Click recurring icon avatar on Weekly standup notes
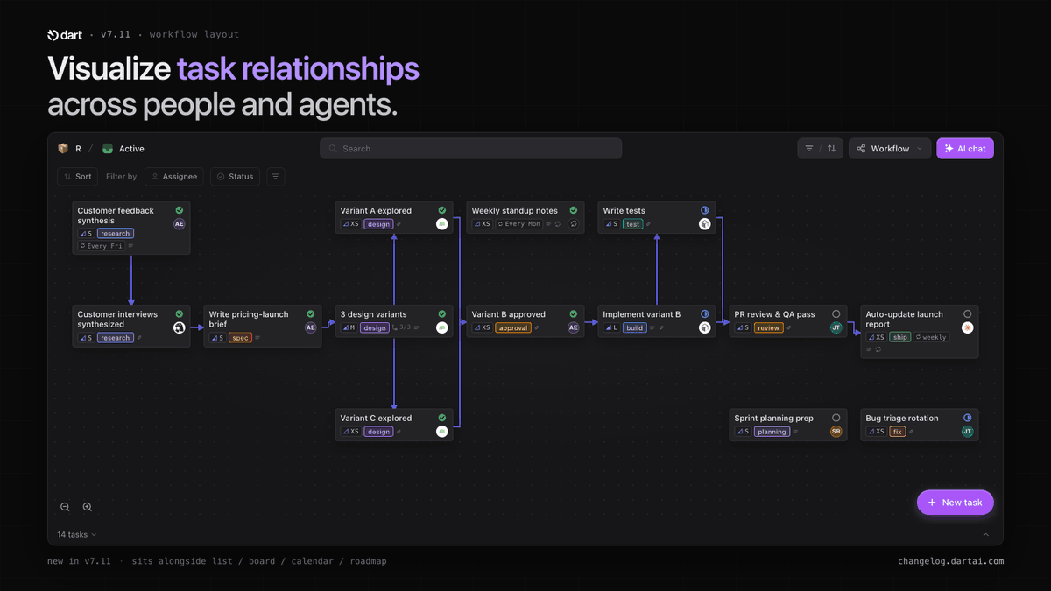 click(574, 224)
